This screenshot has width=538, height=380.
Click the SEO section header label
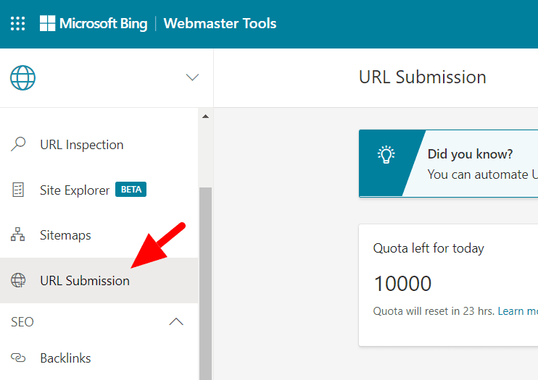[x=22, y=322]
